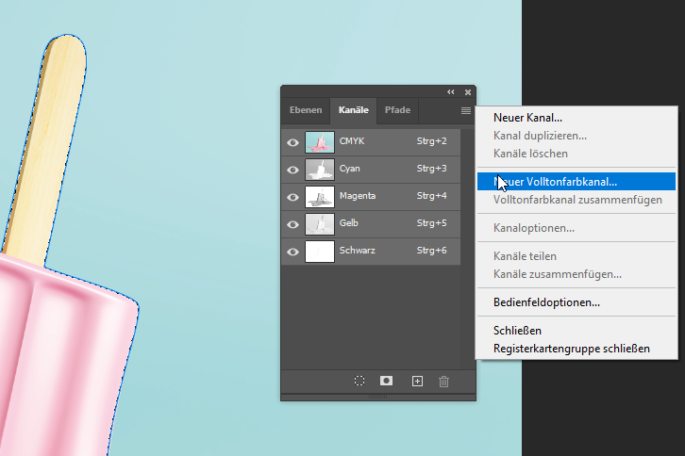Click the CMYK channel name
The width and height of the screenshot is (685, 456).
[x=352, y=141]
